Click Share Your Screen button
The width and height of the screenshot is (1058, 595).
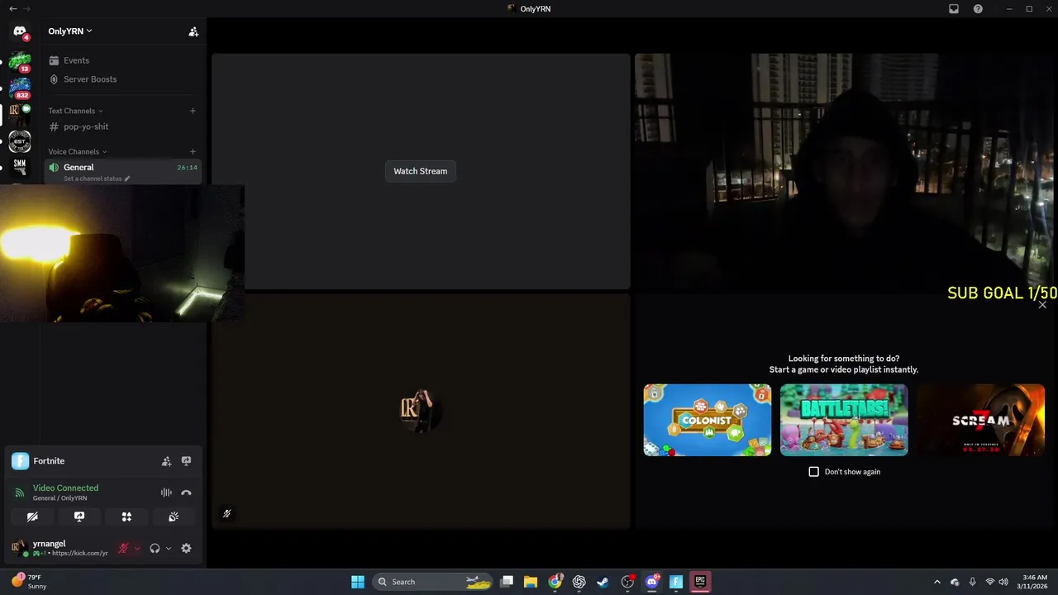point(79,516)
